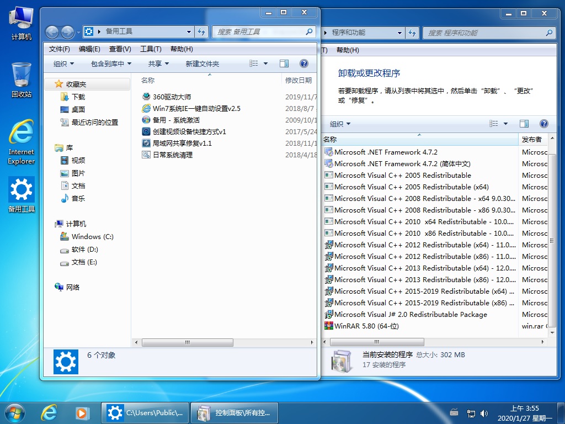Select 图片 library in the navigation pane
The image size is (565, 424).
pos(78,173)
